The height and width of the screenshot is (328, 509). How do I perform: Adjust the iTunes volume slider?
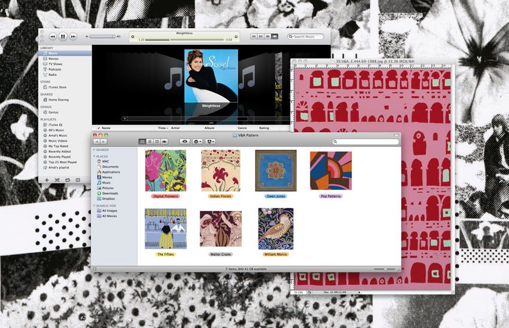102,36
